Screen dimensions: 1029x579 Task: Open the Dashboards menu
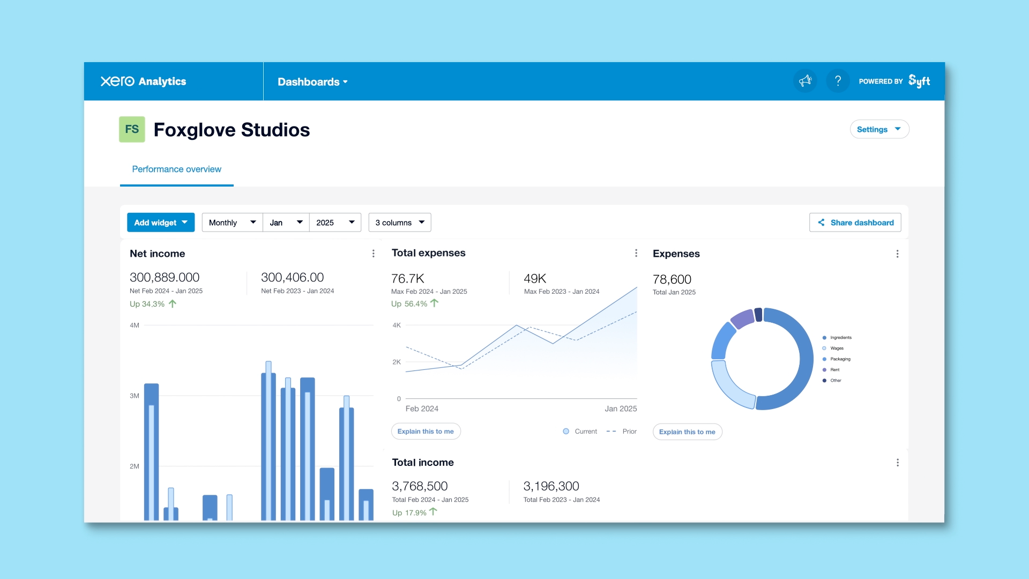312,82
